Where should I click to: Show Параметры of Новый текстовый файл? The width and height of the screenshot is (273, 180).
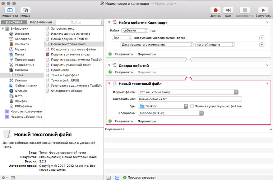[147, 121]
